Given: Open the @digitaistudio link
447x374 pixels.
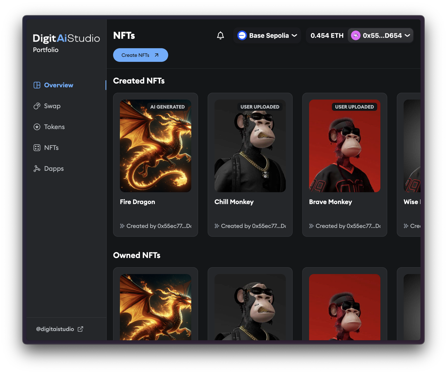Looking at the screenshot, I should [x=55, y=329].
